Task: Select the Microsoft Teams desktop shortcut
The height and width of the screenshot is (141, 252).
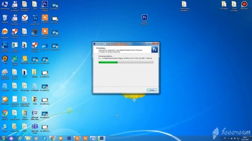Action: tap(35, 128)
